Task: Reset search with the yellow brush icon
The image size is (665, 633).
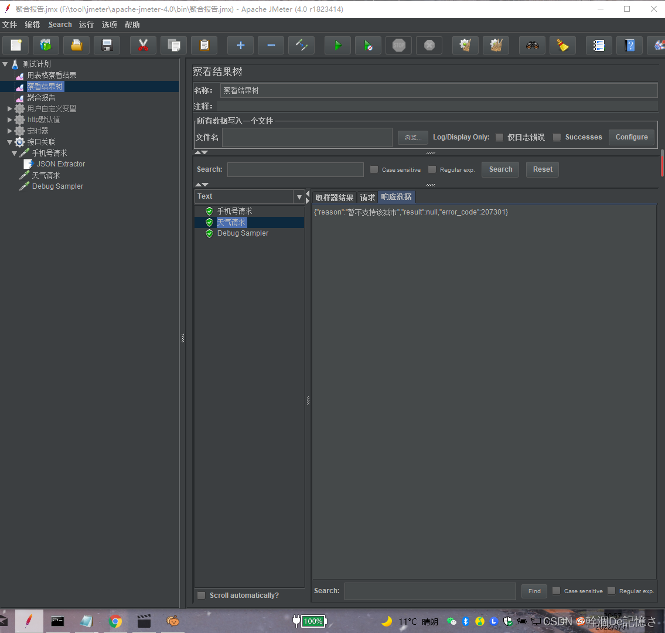Action: (x=563, y=45)
